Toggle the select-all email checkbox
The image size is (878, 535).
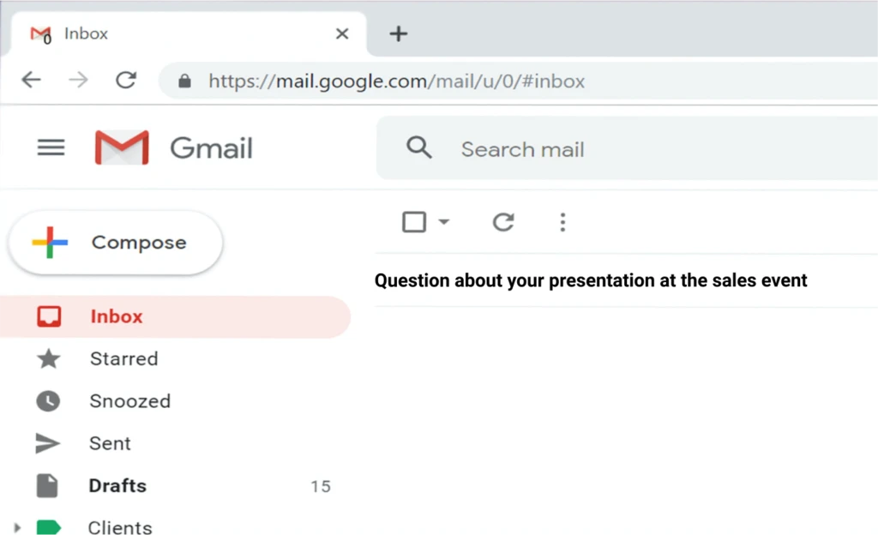[412, 221]
